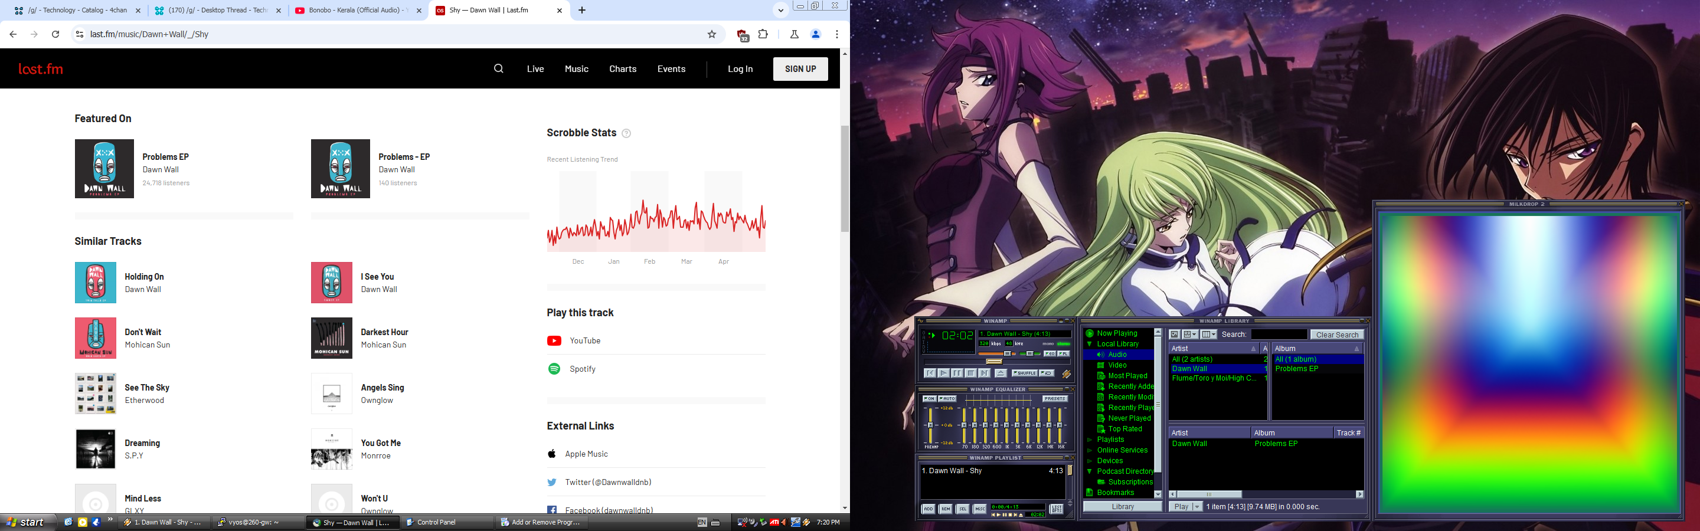Open column layout dropdown in Library toolbar
This screenshot has height=531, width=1700.
[1208, 335]
